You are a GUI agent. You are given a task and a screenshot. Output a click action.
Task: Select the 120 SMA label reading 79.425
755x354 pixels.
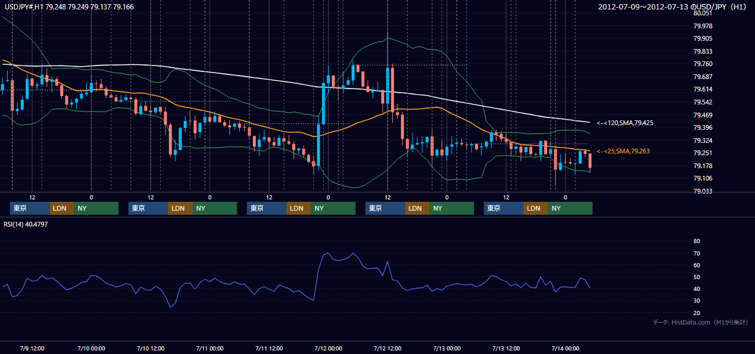(624, 123)
